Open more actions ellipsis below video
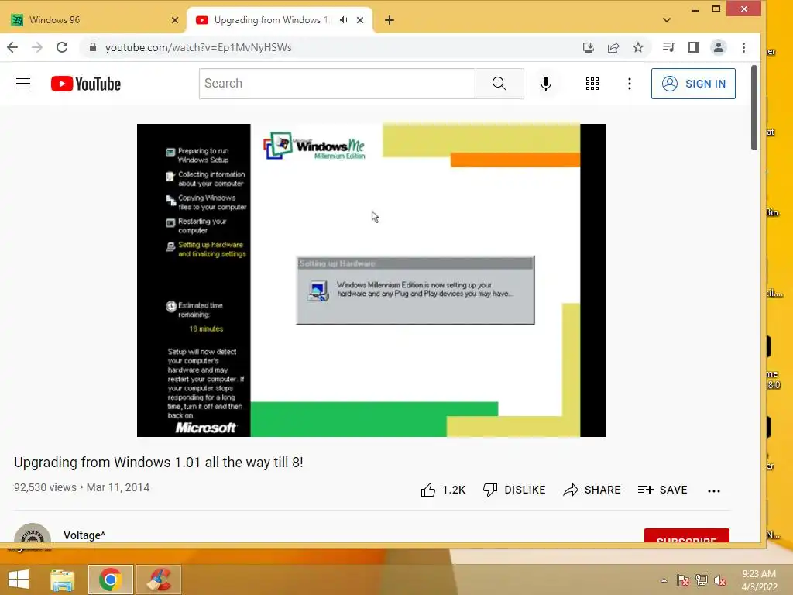 [713, 490]
